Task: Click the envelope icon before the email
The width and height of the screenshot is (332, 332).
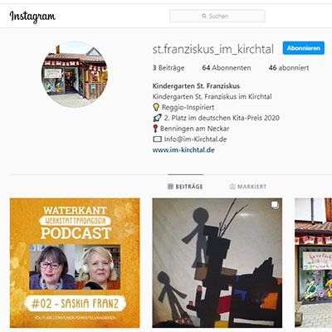Action: [x=157, y=139]
